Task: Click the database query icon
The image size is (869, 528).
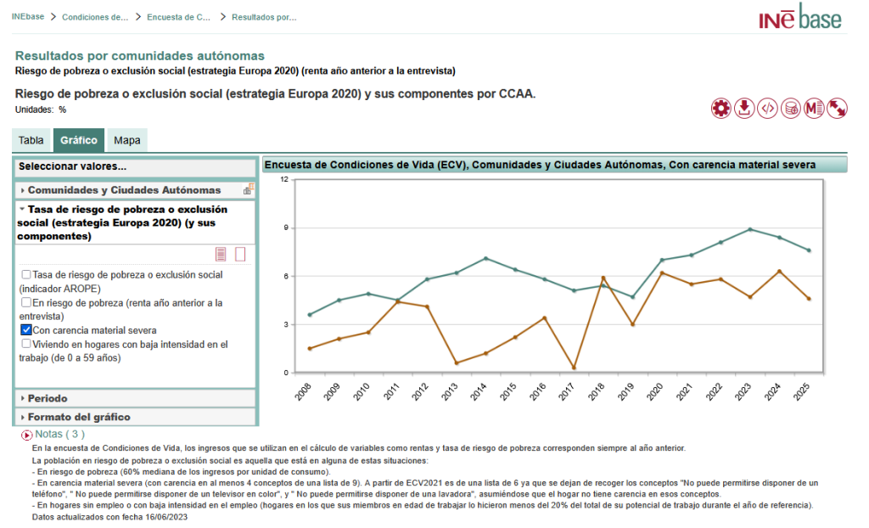Action: [x=791, y=109]
